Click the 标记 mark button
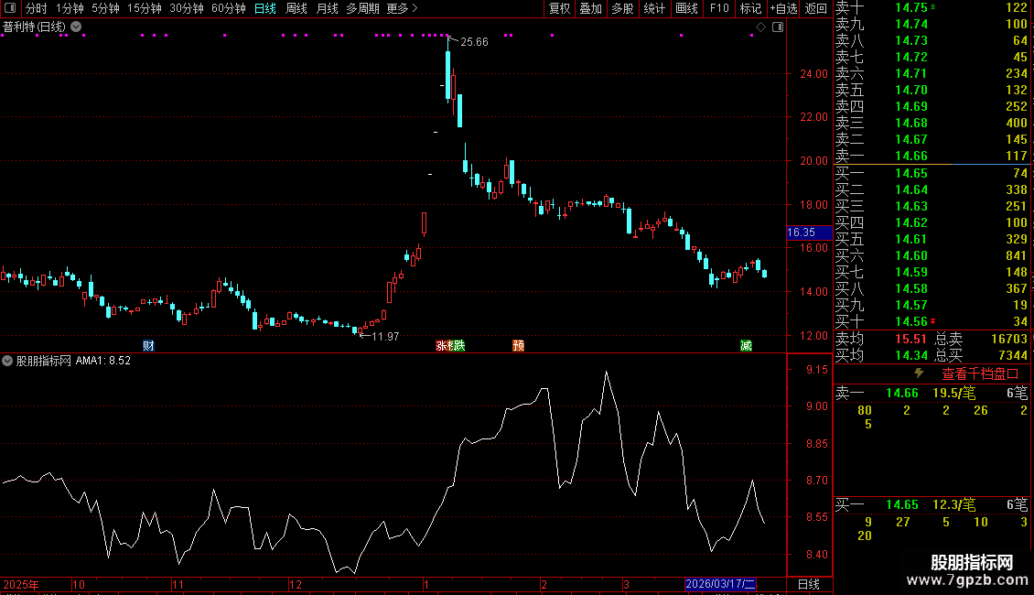The height and width of the screenshot is (595, 1034). coord(750,8)
